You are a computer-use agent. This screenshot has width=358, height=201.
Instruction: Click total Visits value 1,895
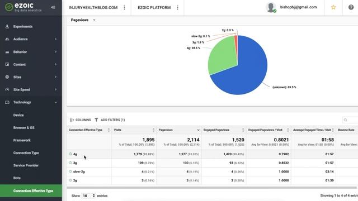tap(148, 140)
